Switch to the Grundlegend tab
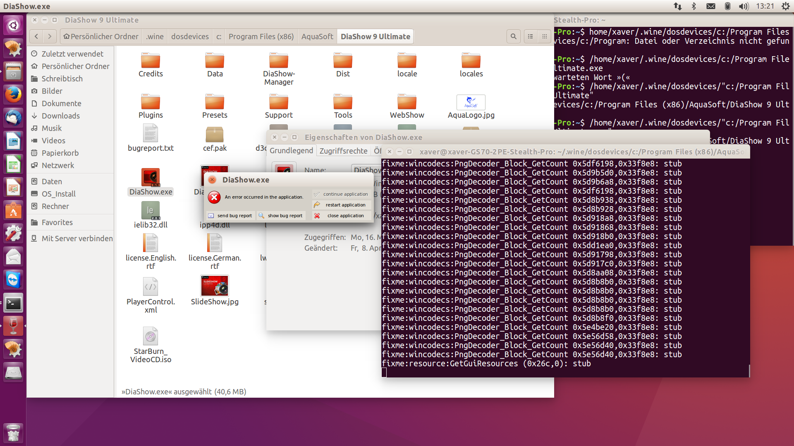 point(291,151)
